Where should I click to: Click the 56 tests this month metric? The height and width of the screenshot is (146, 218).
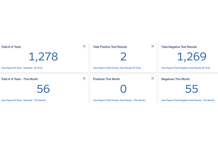[43, 89]
